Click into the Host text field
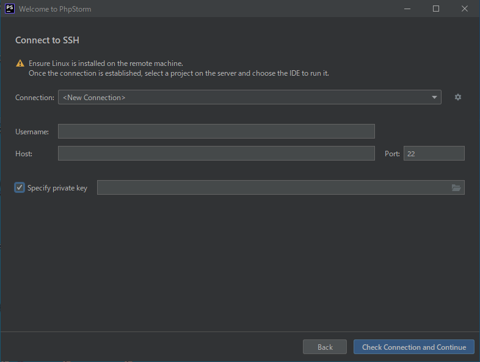Screen dimensions: 480x362 click(216, 153)
